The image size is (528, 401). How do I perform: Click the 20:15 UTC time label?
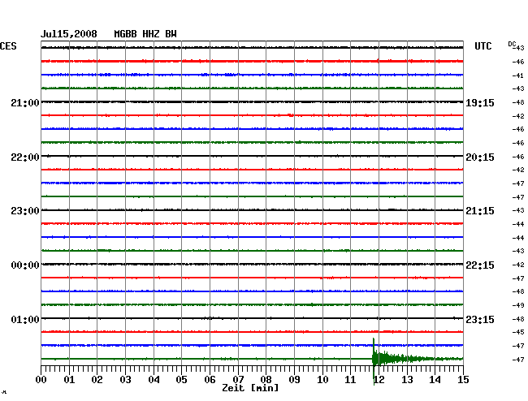click(x=480, y=157)
